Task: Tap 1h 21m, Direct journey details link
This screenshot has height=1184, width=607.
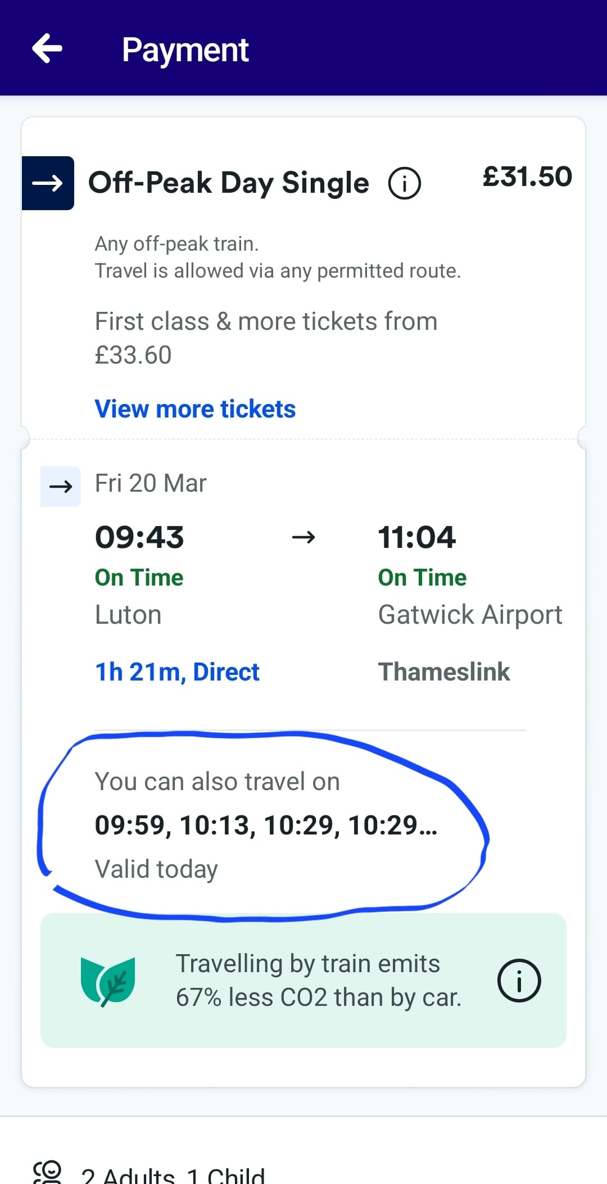Action: coord(177,672)
